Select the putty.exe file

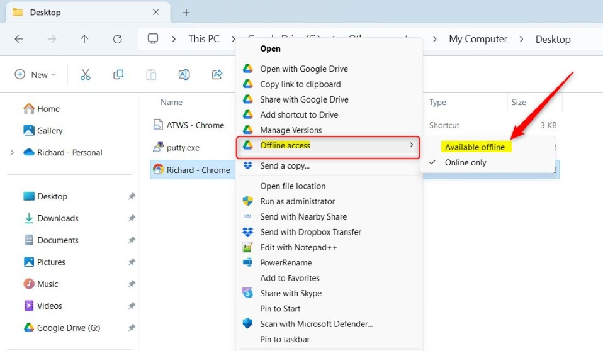click(x=176, y=148)
